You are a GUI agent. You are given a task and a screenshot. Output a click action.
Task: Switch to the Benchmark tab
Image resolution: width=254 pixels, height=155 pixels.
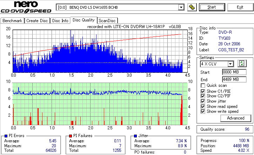pos(12,21)
